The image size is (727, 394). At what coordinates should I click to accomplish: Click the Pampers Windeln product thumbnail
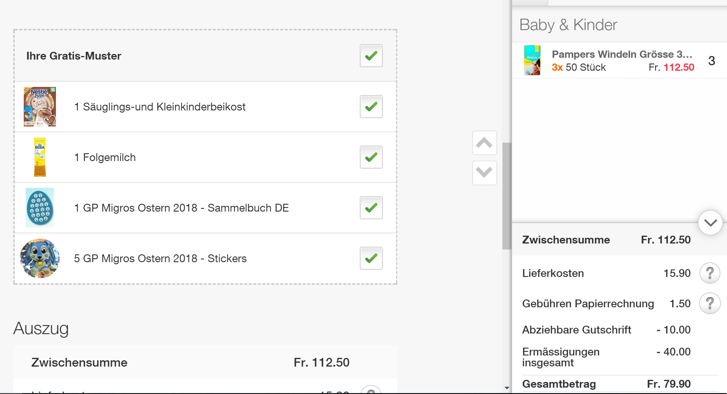[532, 60]
